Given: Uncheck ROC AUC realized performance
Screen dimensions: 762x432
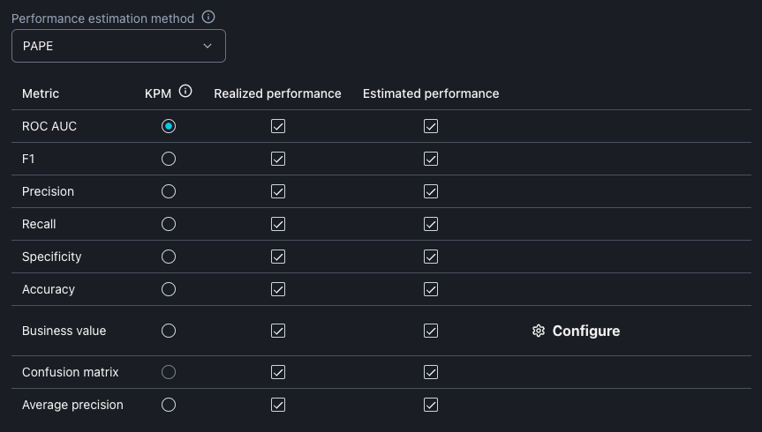Looking at the screenshot, I should click(x=278, y=126).
